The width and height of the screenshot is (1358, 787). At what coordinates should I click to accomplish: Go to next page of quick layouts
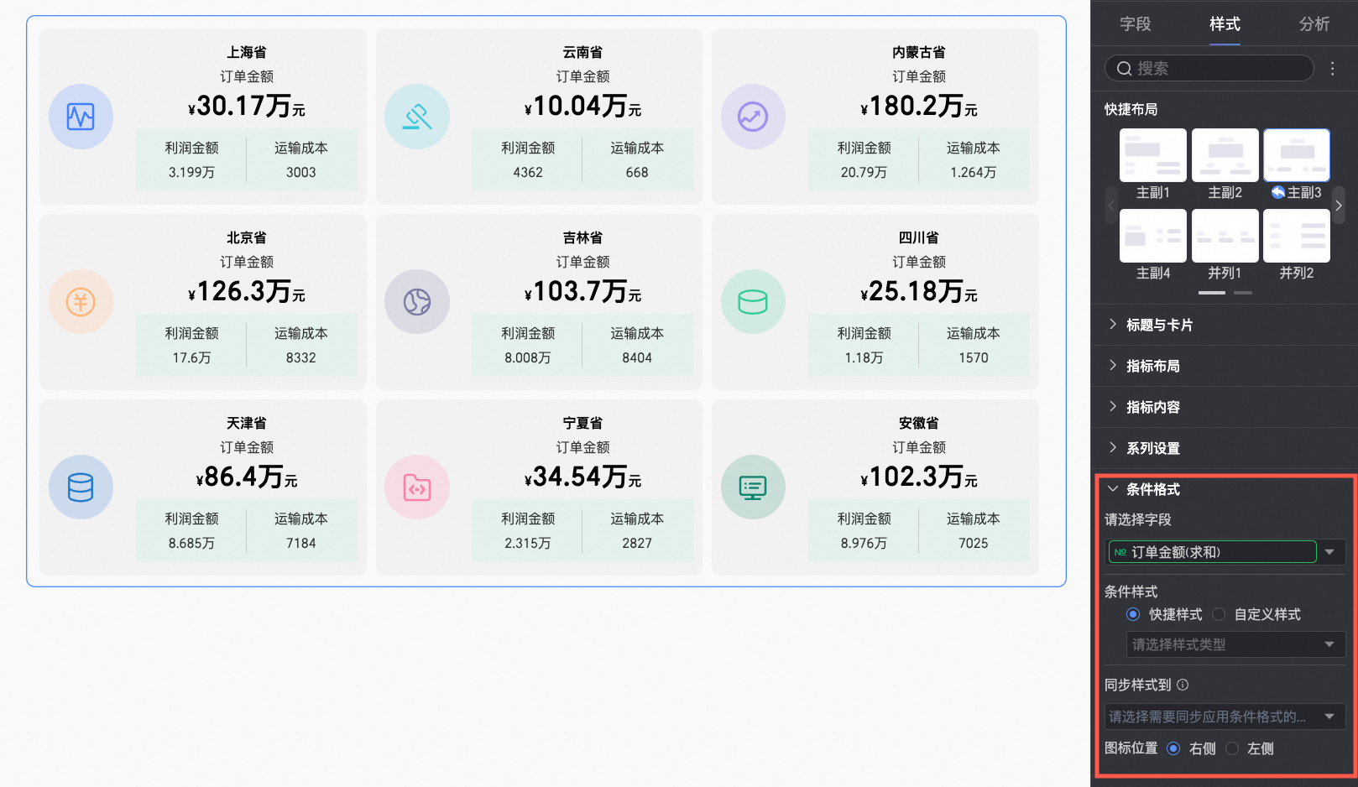[x=1339, y=206]
